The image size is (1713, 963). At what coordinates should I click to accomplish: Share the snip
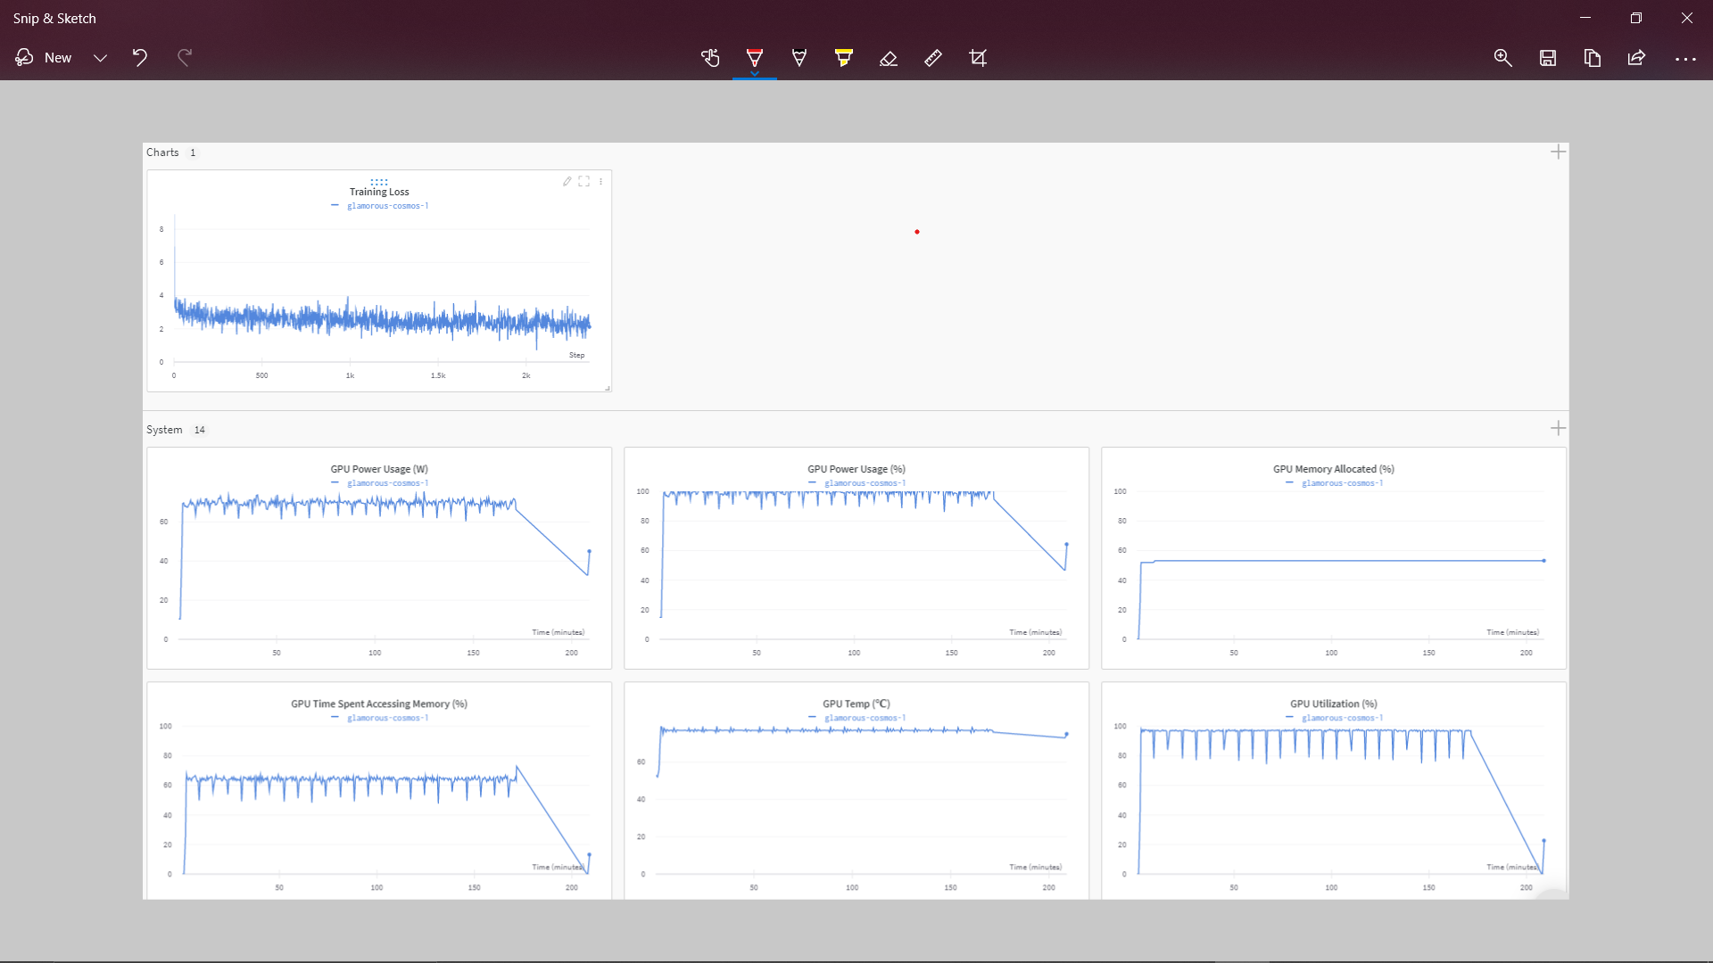pos(1636,58)
